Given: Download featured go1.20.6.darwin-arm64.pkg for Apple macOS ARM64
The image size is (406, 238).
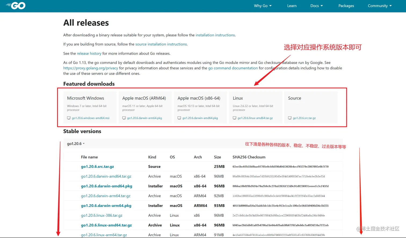Looking at the screenshot, I should 144,118.
